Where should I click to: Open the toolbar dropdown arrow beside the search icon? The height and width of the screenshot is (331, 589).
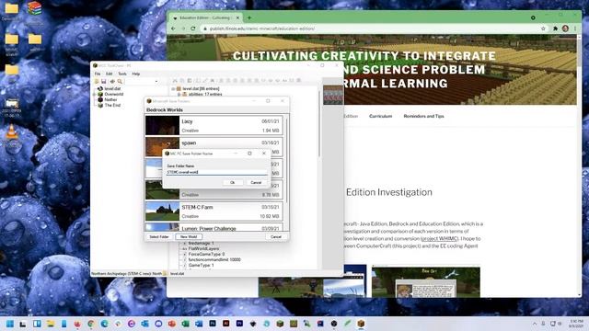(x=156, y=82)
